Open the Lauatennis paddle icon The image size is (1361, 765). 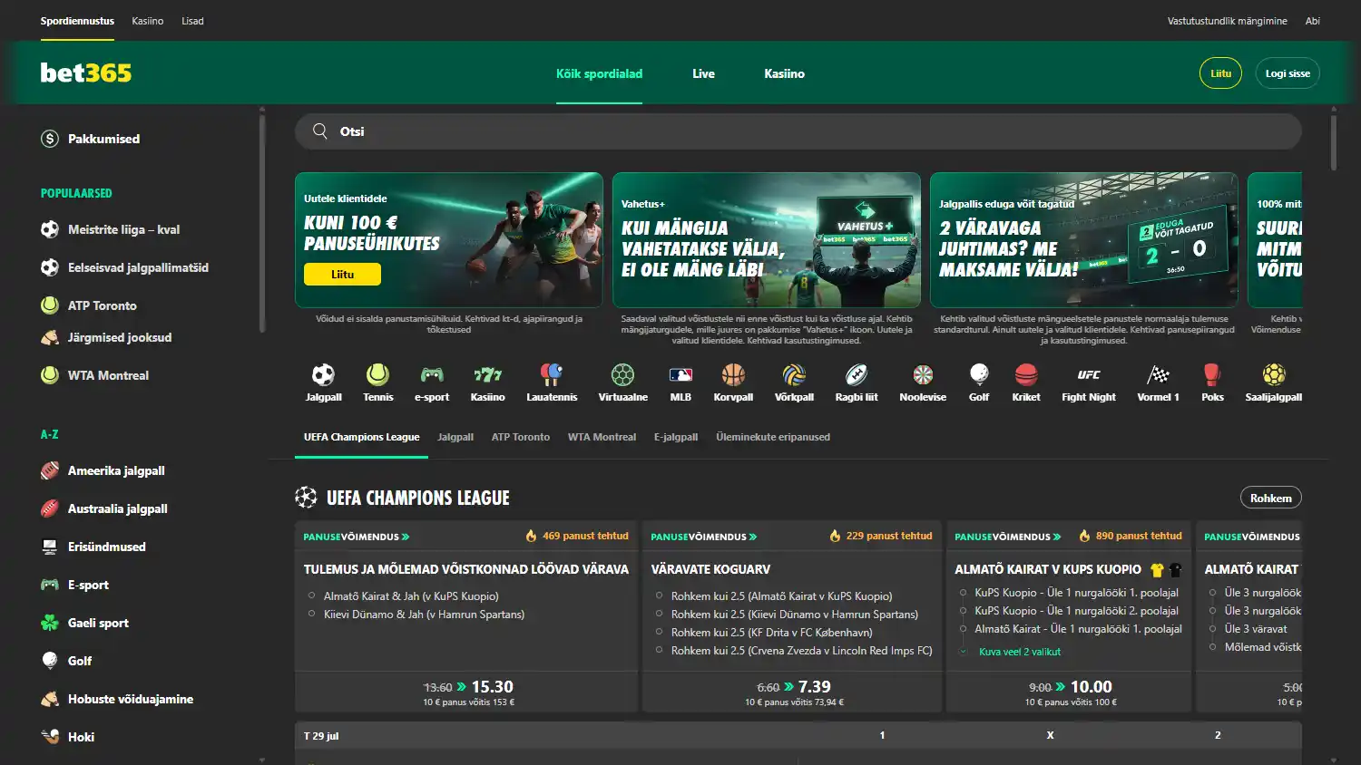(x=552, y=374)
